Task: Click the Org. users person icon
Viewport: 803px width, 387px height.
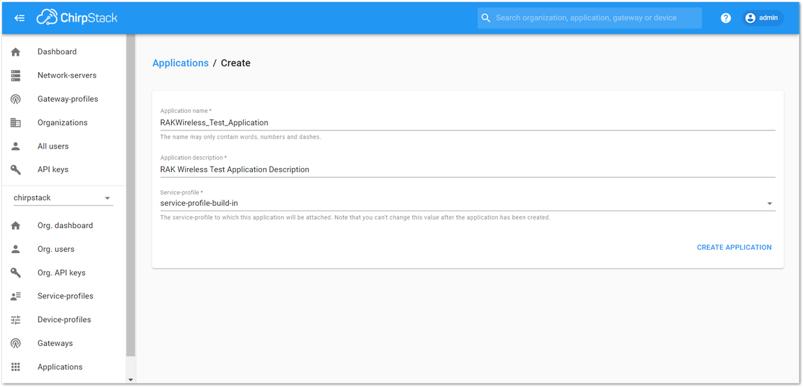Action: [16, 249]
